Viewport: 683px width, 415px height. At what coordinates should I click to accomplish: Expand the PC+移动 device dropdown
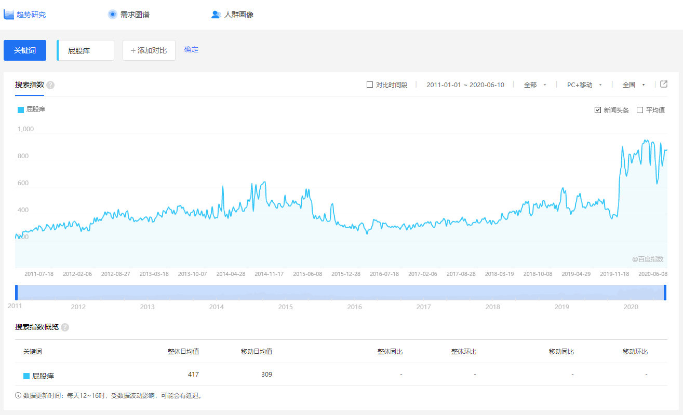coord(584,85)
